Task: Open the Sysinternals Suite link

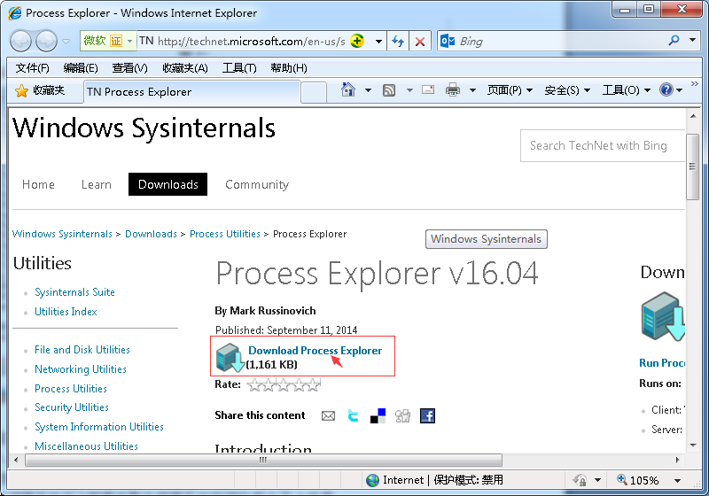Action: tap(74, 292)
